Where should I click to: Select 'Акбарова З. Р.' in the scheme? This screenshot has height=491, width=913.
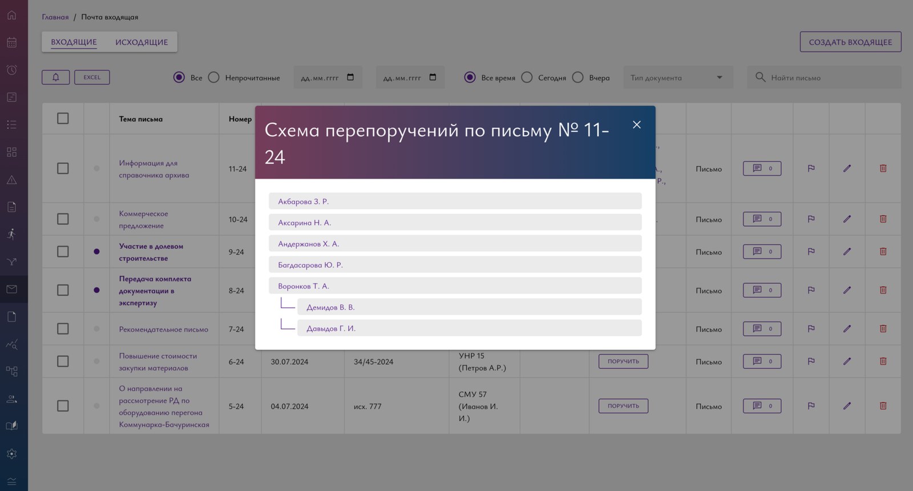(455, 202)
